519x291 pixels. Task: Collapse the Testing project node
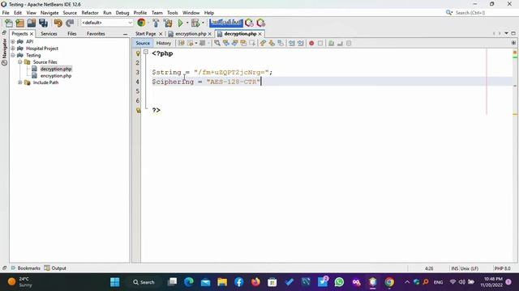coord(13,55)
